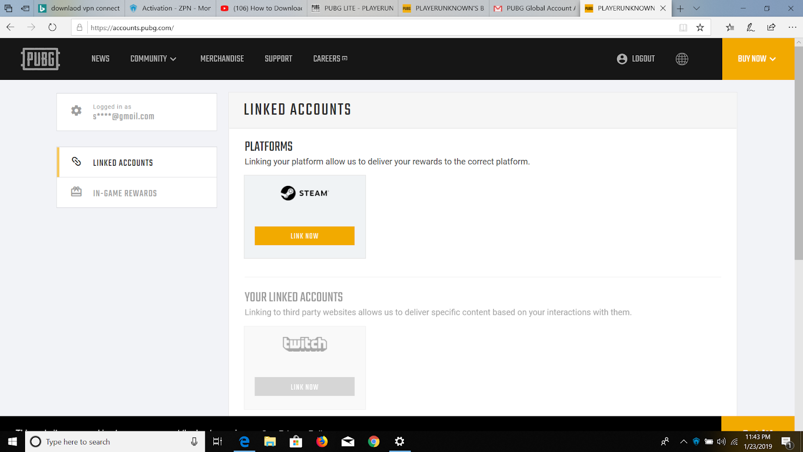Switch to the PLAYERUNKNOWN'S B tab

click(x=444, y=9)
